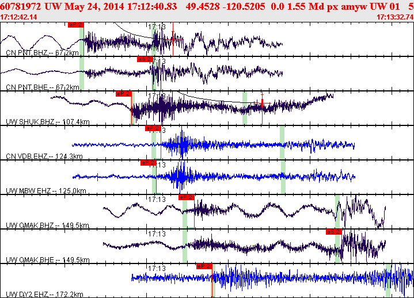
Task: Click the event header text '60781972 UW May 24, 2014'
Action: 62,6
